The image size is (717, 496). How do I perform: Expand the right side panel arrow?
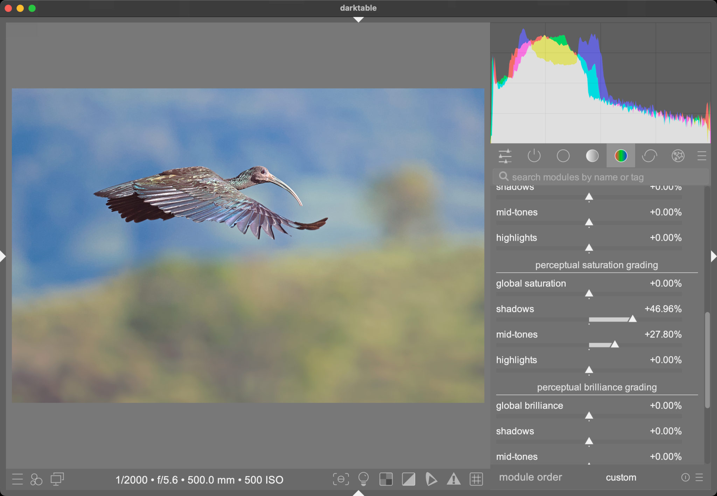tap(713, 257)
